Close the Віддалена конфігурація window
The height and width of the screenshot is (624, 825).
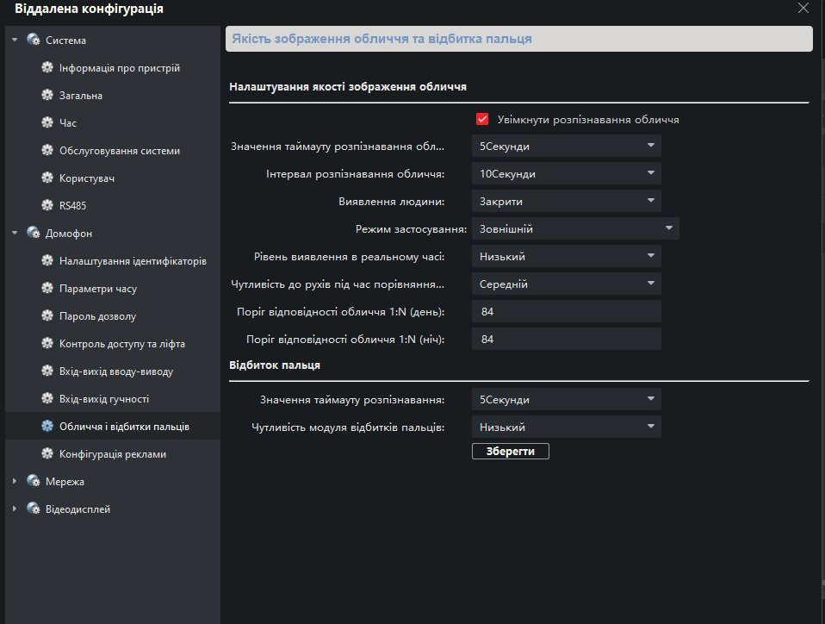pyautogui.click(x=803, y=9)
